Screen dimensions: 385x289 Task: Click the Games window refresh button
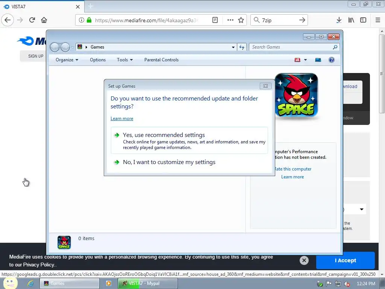tap(242, 47)
